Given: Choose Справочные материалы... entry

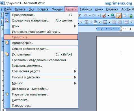Looking at the screenshot, I should [41, 20].
